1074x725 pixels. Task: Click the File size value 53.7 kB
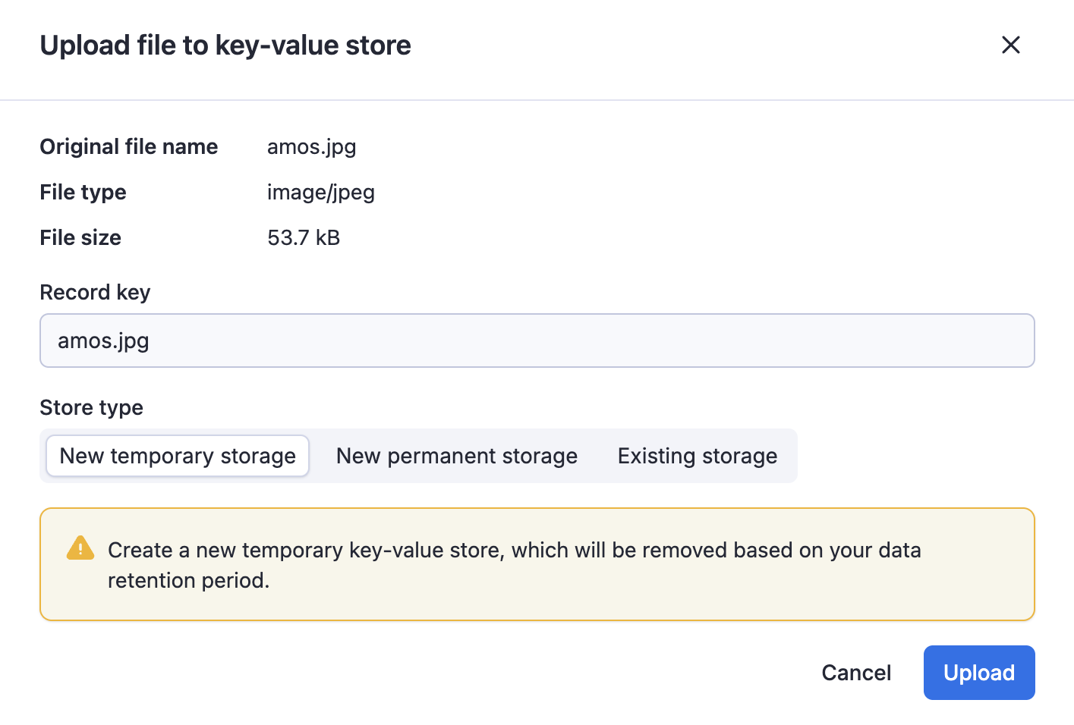[x=303, y=237]
